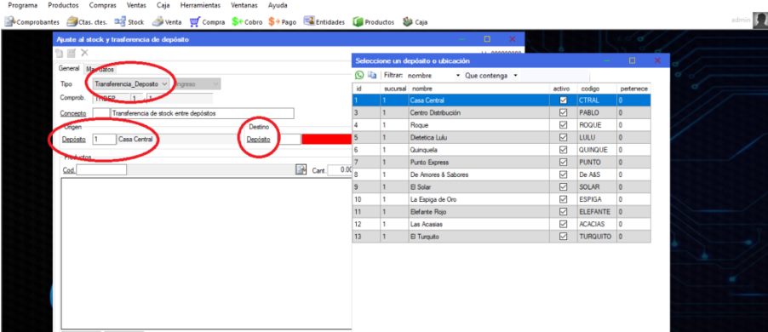Open Productos from the main toolbar
Viewport: 768px width, 332px height.
374,22
